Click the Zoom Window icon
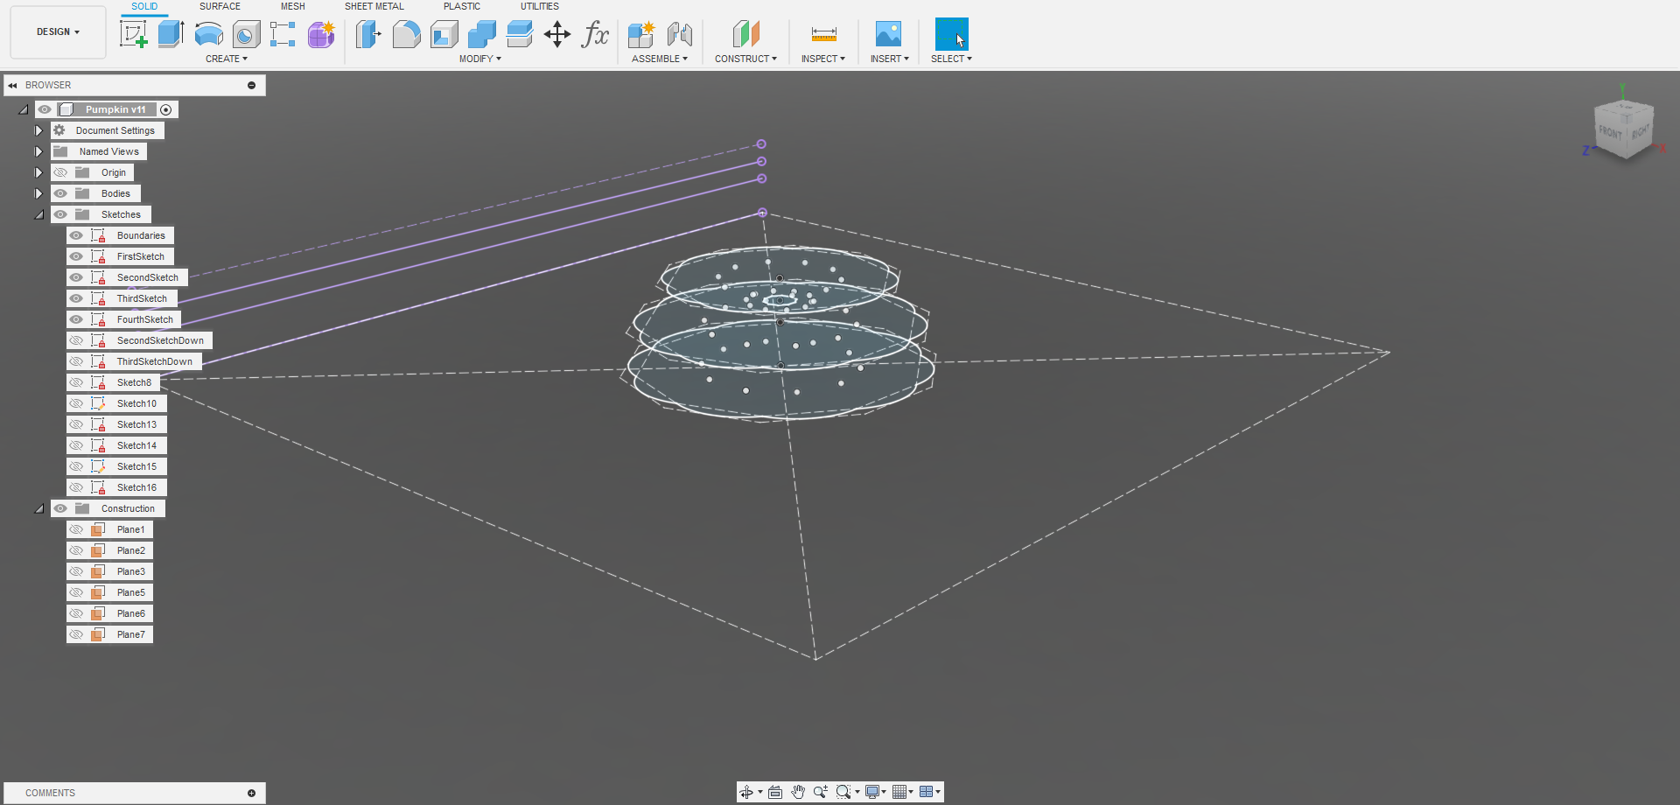1680x805 pixels. point(843,792)
